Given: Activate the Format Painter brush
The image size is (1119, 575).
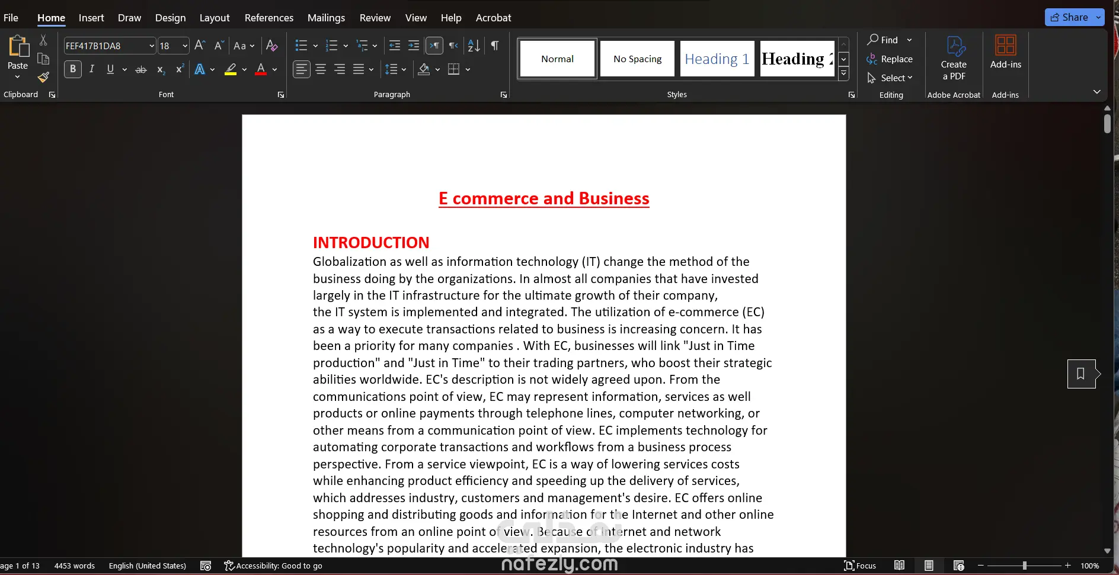Looking at the screenshot, I should click(x=43, y=77).
